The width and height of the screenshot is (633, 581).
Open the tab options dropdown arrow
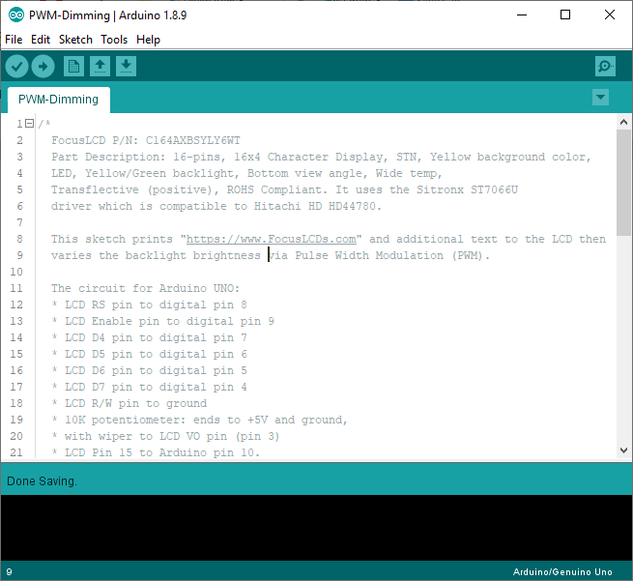(x=601, y=98)
